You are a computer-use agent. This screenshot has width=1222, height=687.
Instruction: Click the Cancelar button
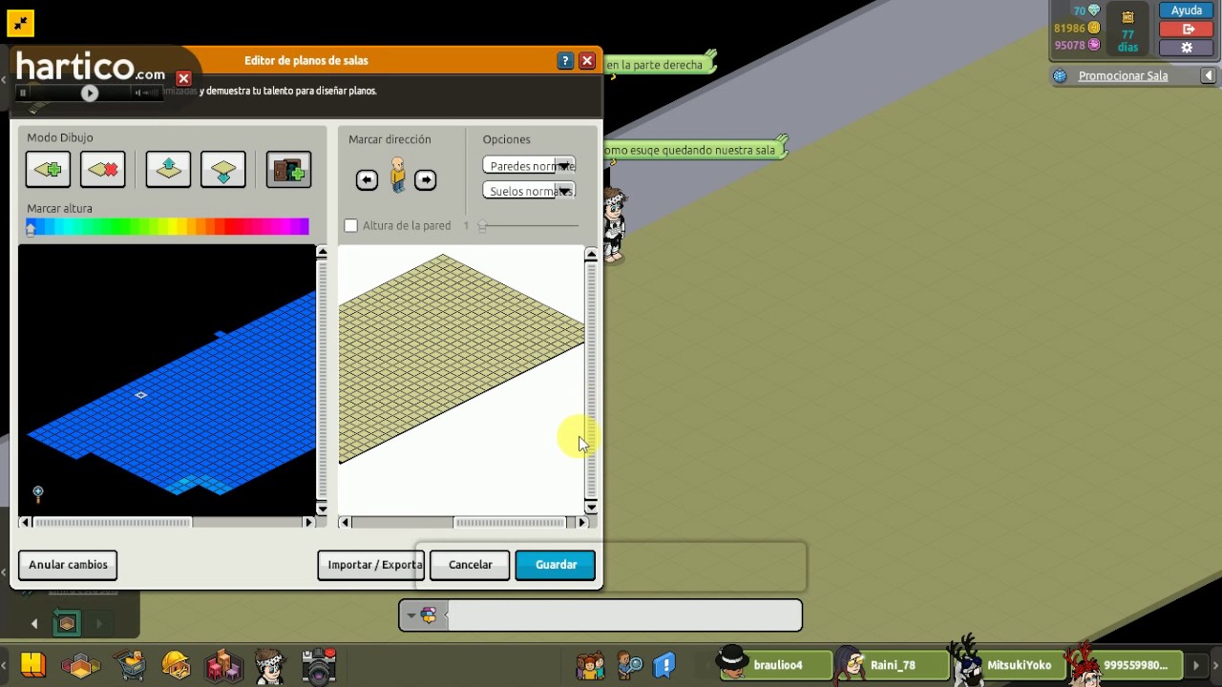[471, 565]
